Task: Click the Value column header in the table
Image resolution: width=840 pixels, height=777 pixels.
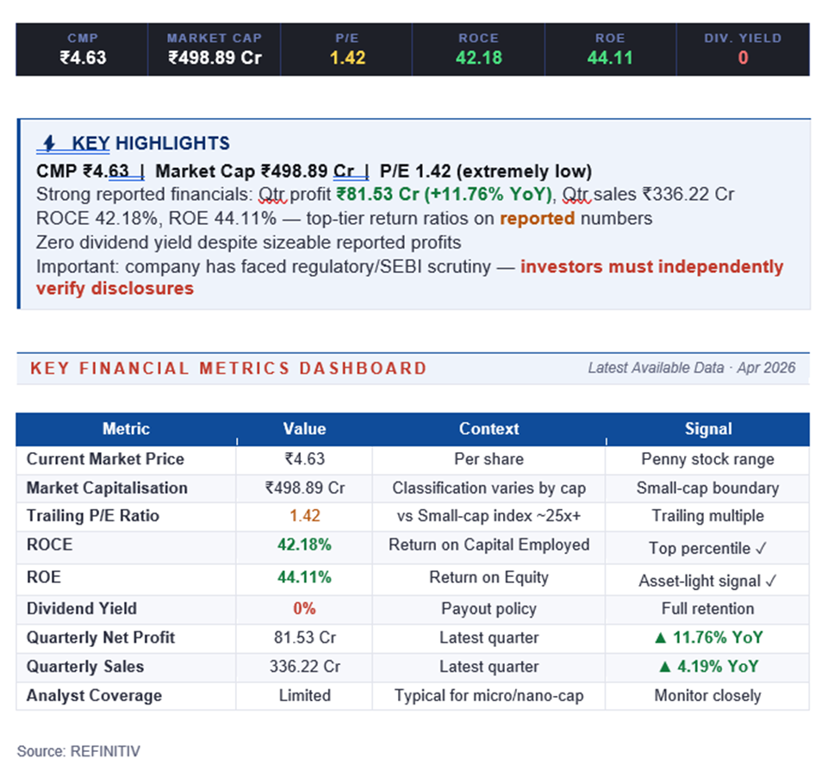Action: click(304, 429)
